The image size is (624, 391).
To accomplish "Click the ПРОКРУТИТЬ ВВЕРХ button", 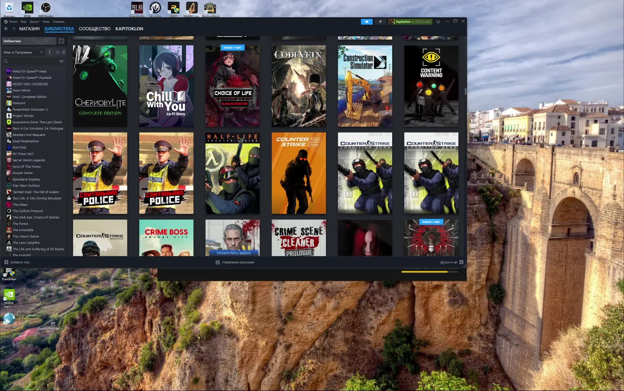I will coord(233,253).
